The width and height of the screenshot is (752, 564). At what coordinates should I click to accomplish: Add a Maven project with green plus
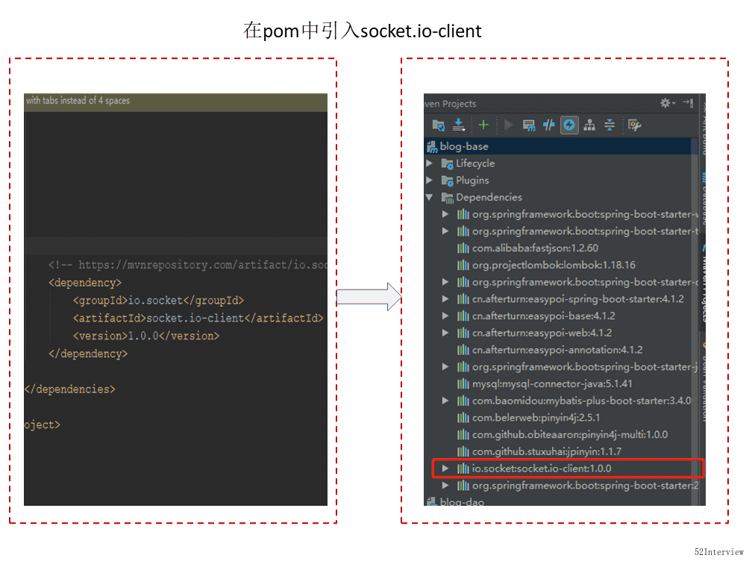click(483, 125)
